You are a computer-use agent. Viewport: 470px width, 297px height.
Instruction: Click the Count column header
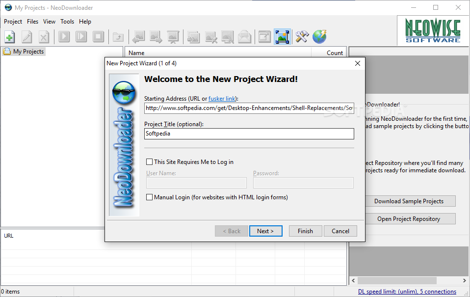[329, 53]
